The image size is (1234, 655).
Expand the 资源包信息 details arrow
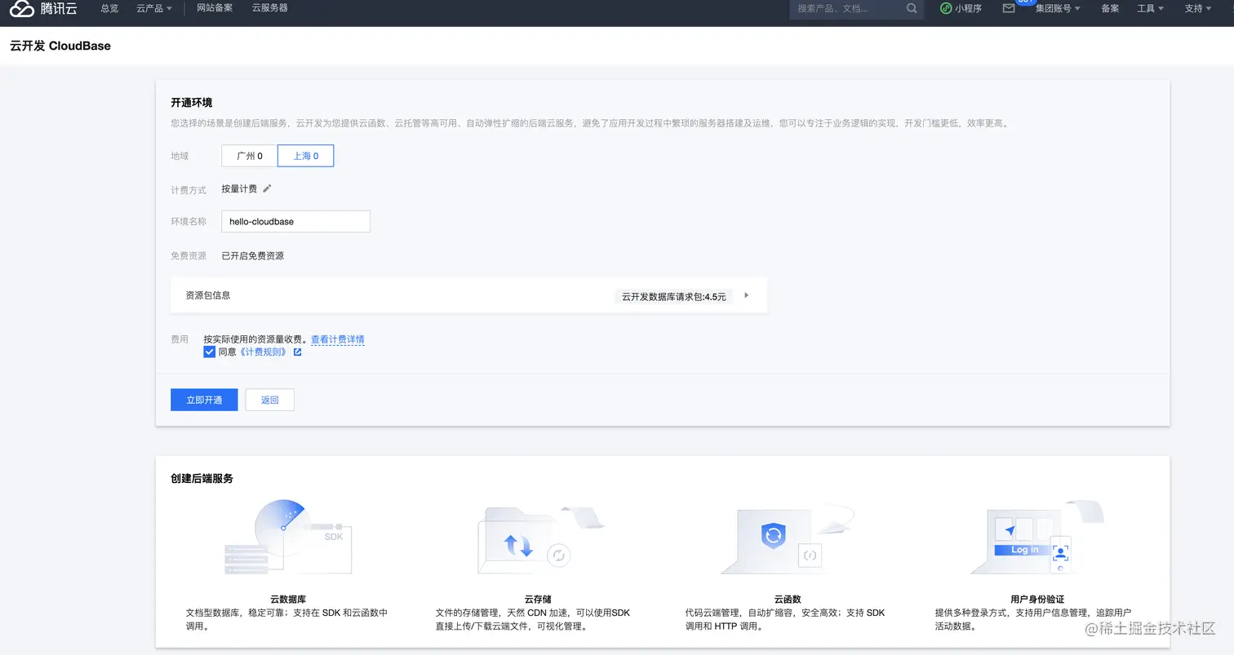(746, 296)
